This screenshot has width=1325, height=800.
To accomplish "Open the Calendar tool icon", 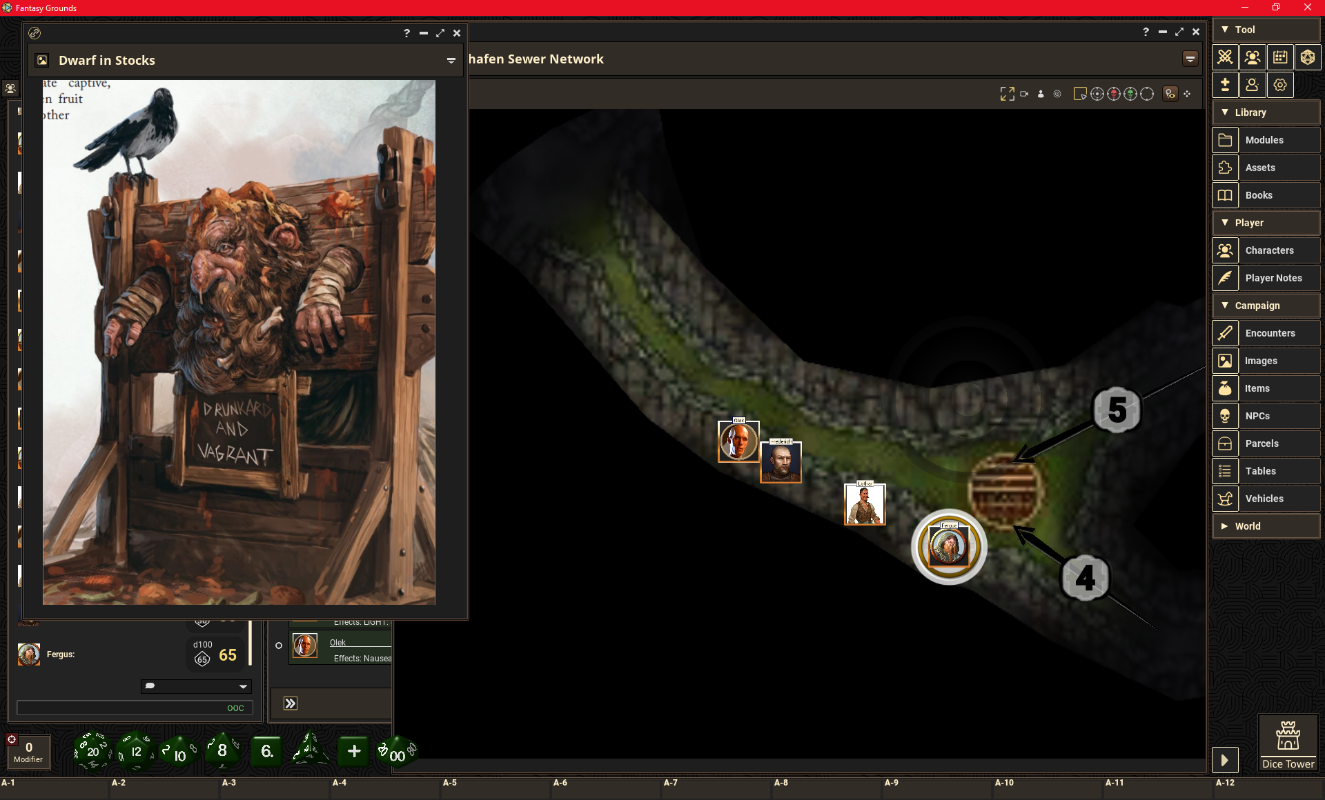I will pyautogui.click(x=1280, y=57).
